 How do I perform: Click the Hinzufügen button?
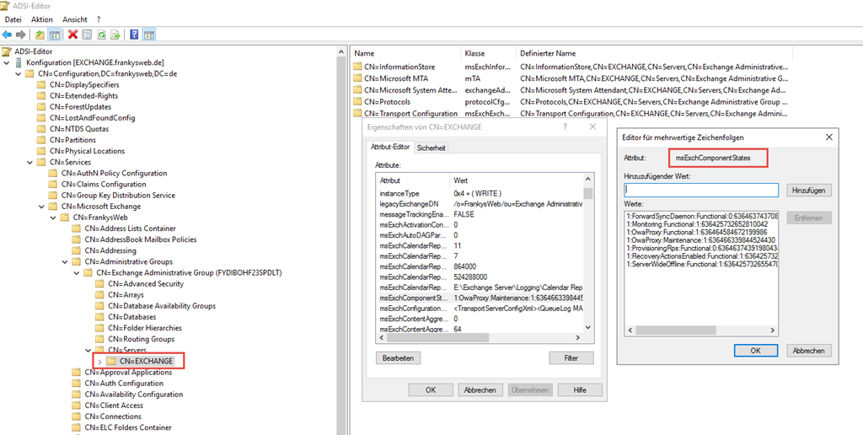click(x=809, y=190)
